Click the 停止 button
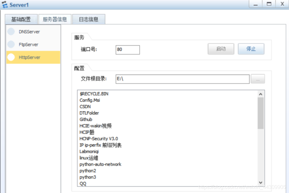Image resolution: width=289 pixels, height=193 pixels. [251, 49]
